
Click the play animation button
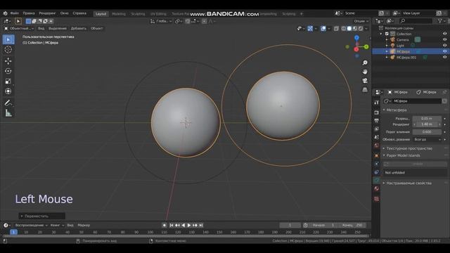(189, 226)
